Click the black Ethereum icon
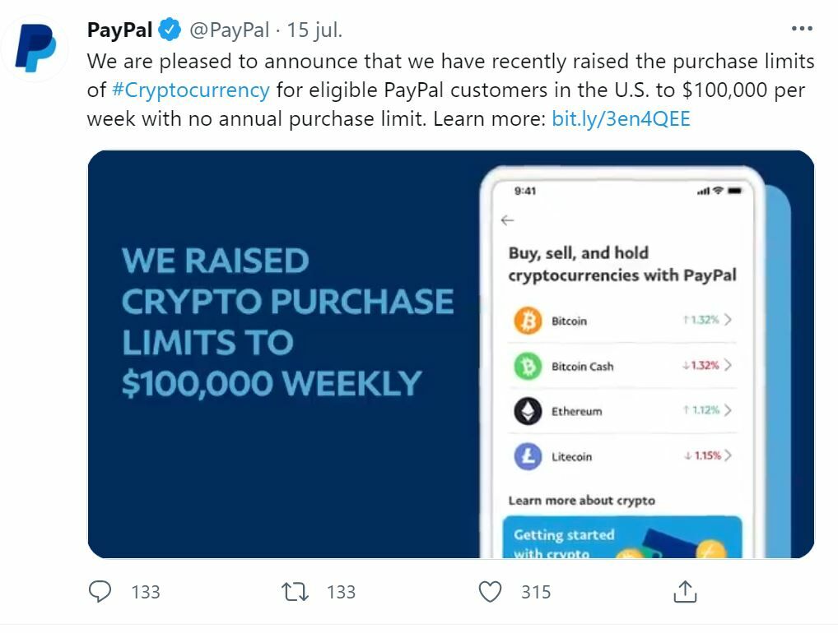Image resolution: width=838 pixels, height=633 pixels. tap(528, 411)
